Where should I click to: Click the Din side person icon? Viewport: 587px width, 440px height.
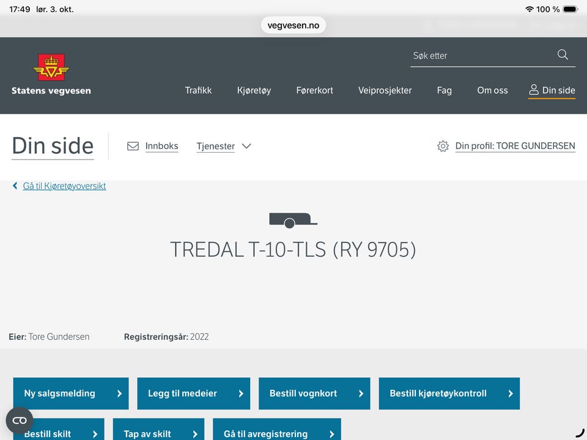pyautogui.click(x=533, y=90)
